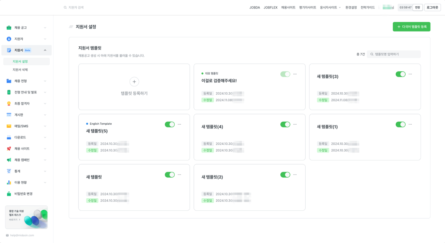The width and height of the screenshot is (445, 243).
Task: Click the 새 템플릿(2) card title
Action: coord(212,177)
